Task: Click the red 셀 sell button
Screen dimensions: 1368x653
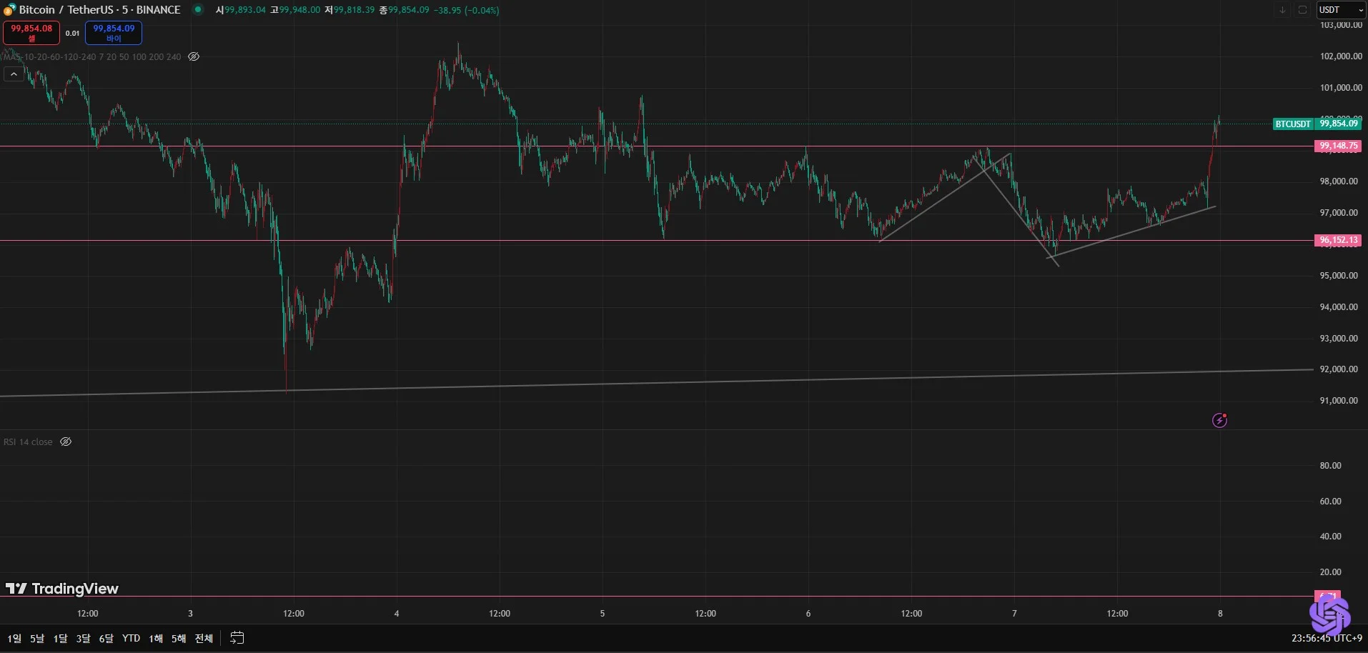Action: tap(31, 33)
